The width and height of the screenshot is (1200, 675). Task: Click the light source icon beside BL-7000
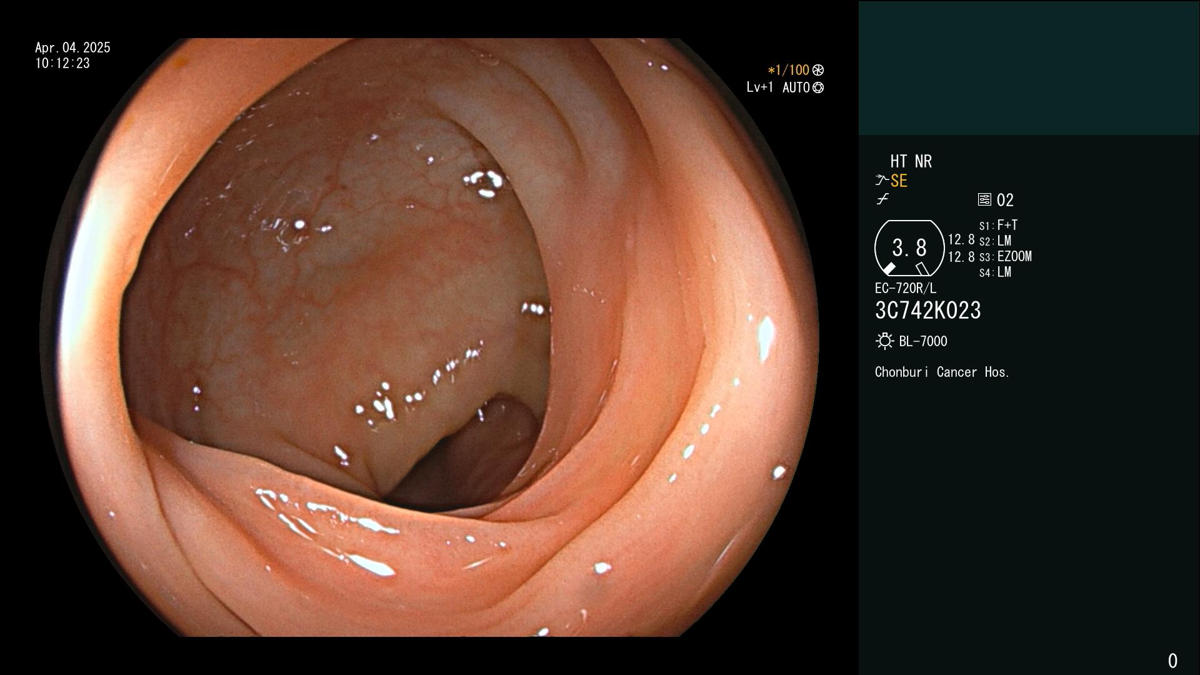[884, 341]
